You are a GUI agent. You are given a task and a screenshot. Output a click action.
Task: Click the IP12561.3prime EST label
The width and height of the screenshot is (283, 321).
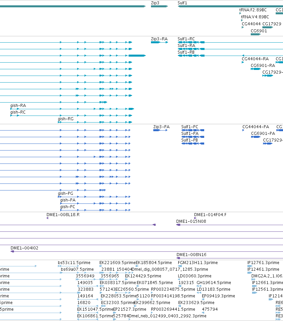[x=267, y=289]
